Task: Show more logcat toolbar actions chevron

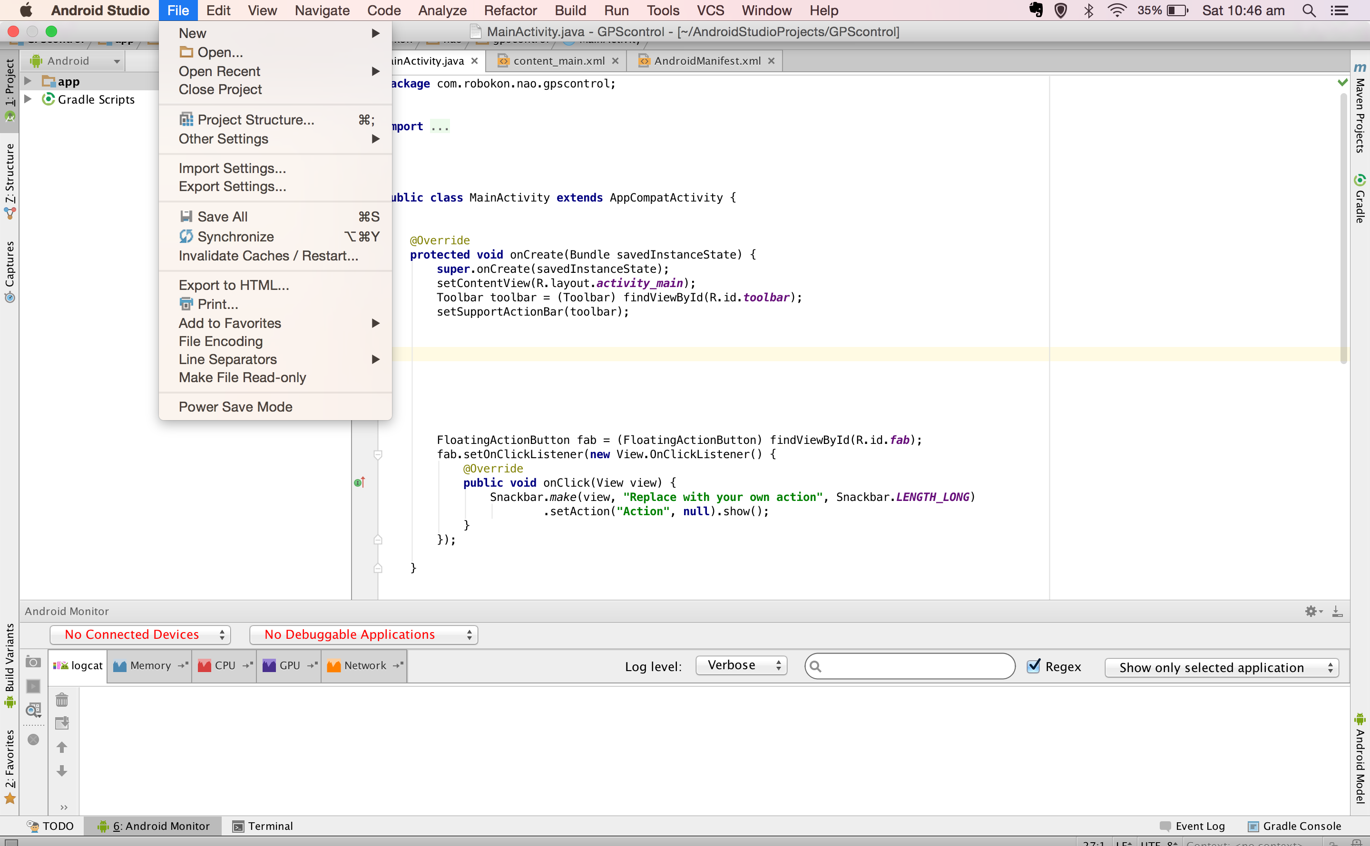Action: point(64,807)
